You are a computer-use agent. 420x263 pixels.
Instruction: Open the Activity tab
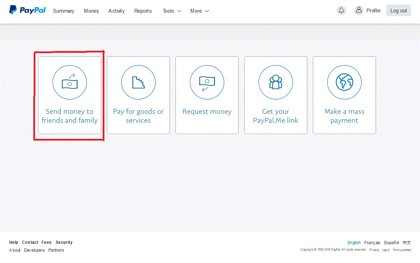116,11
